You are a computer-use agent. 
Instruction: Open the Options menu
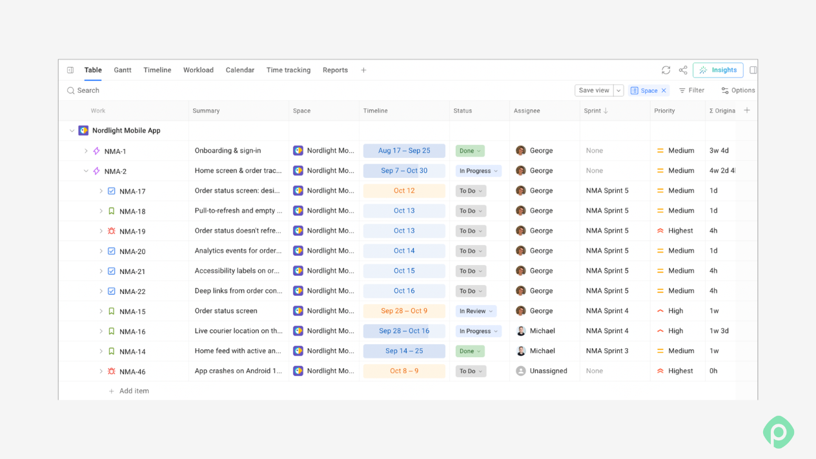click(738, 90)
